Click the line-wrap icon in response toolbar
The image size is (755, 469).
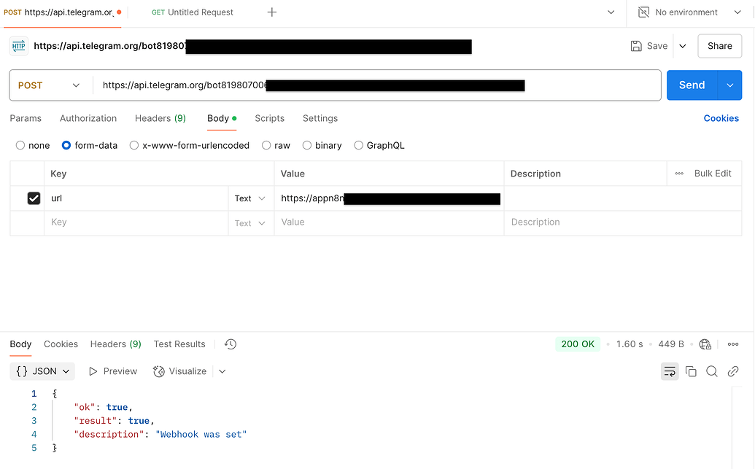click(670, 371)
